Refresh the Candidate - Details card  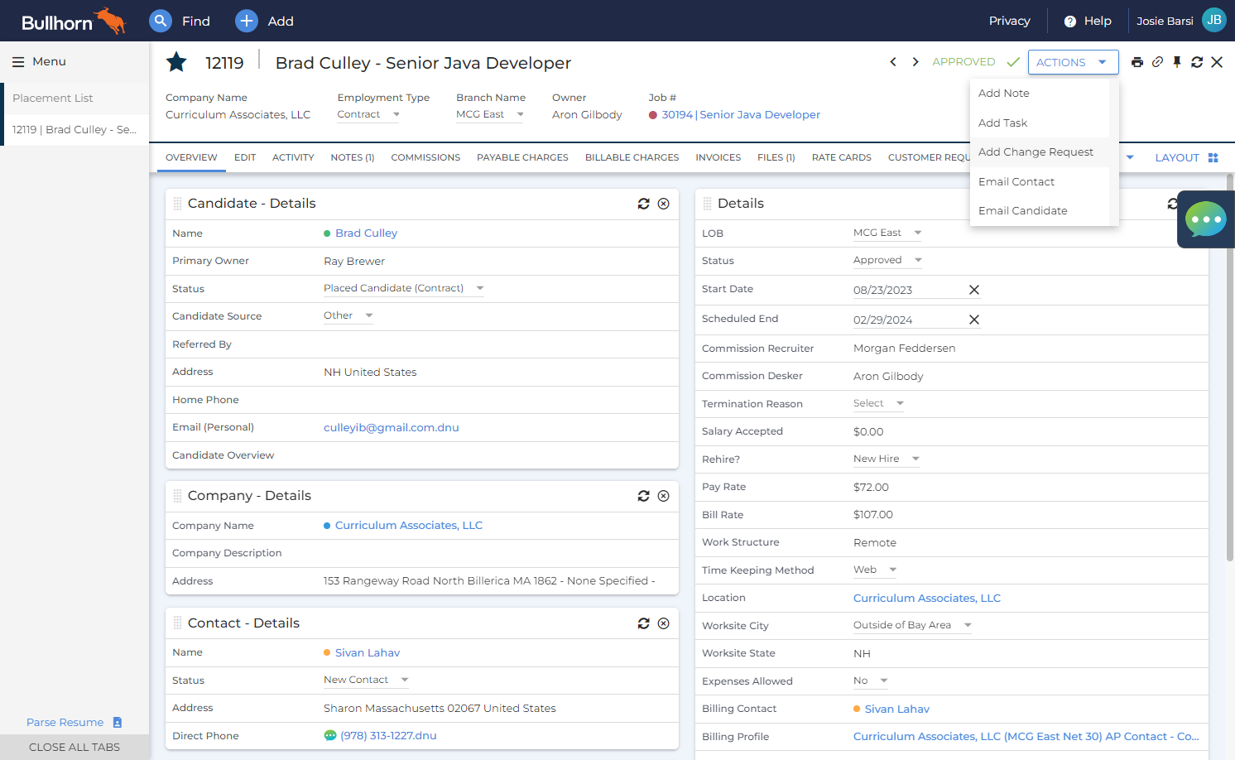point(643,204)
